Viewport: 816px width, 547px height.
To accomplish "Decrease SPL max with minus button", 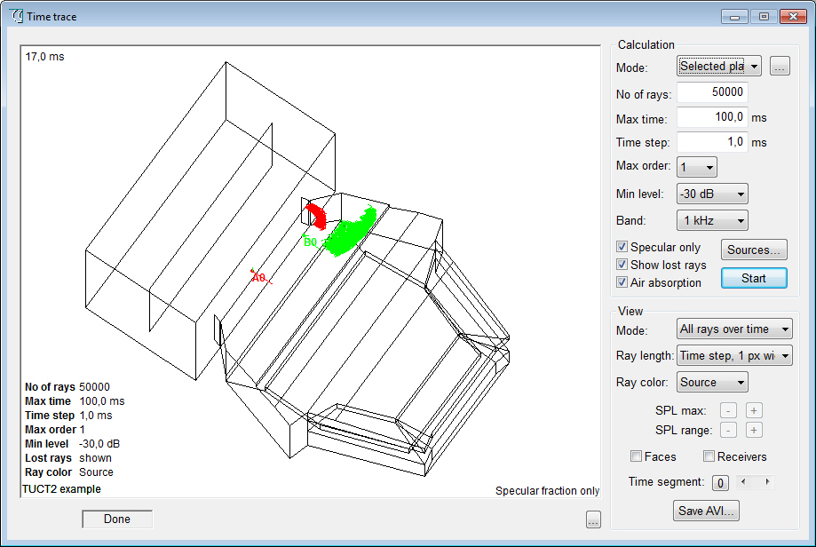I will (x=728, y=410).
